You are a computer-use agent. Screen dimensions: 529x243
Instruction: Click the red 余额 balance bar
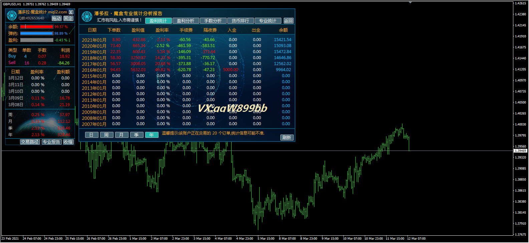36,27
